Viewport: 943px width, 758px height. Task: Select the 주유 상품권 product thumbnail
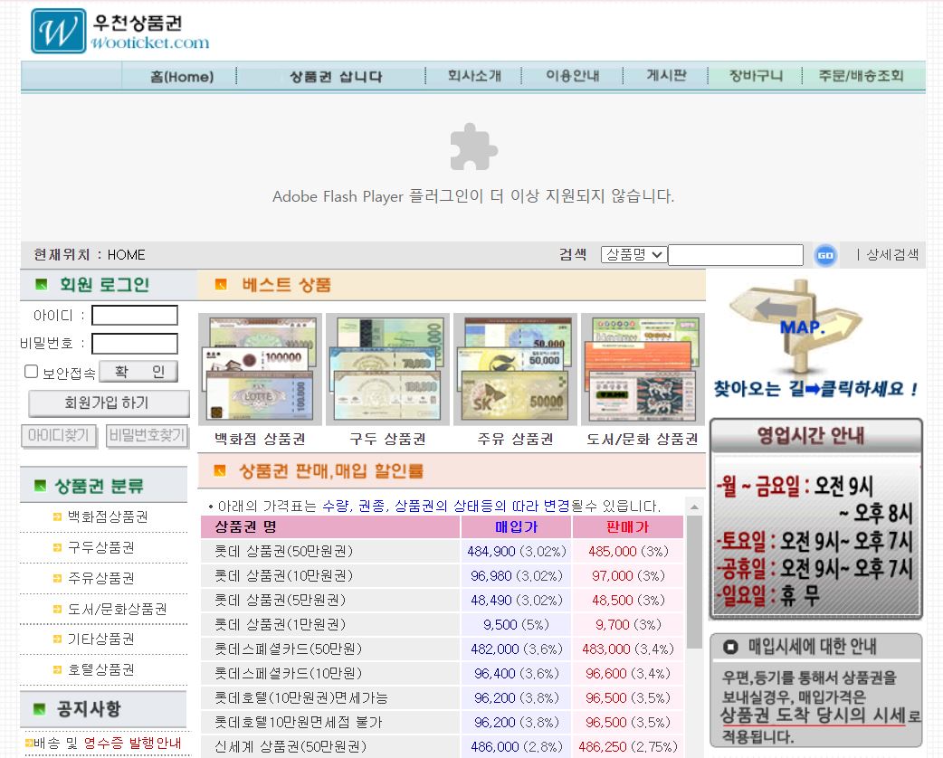(x=514, y=367)
